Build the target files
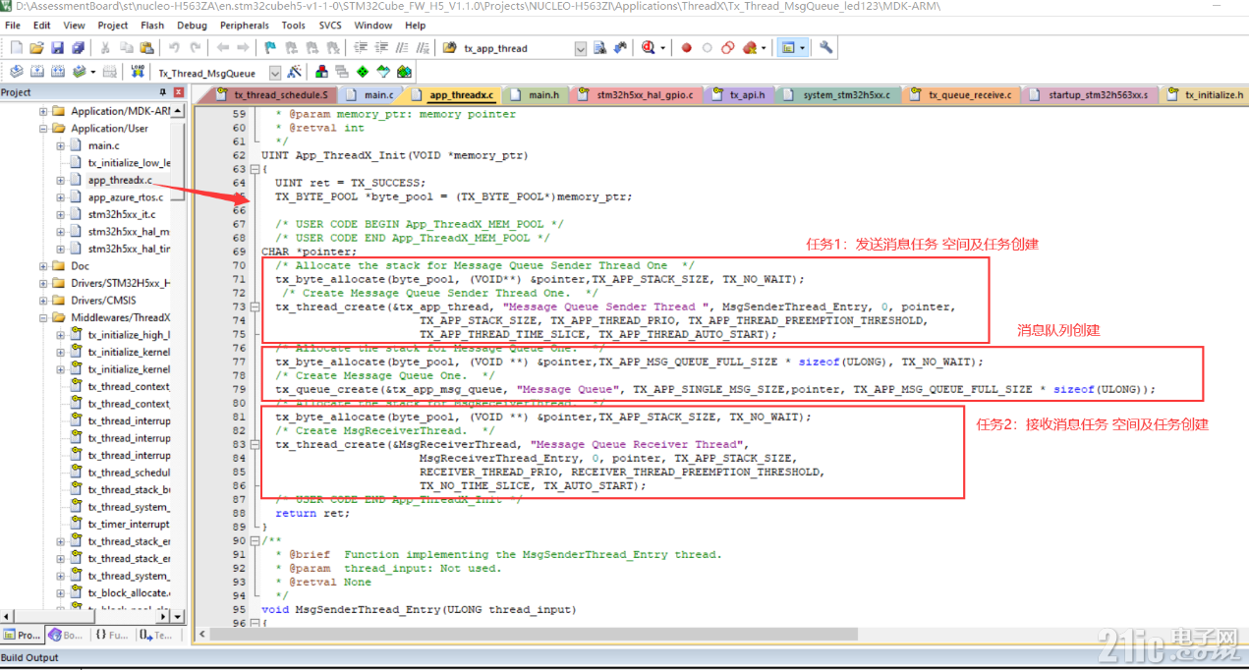The image size is (1249, 670). (36, 72)
